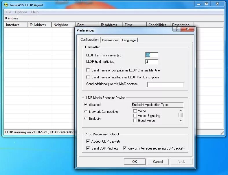Enable Send name of computer as Chassis Identifier

click(x=88, y=70)
